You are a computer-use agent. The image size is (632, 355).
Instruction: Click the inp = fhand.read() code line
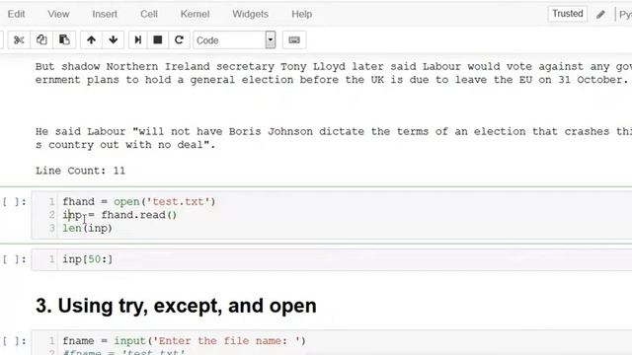[x=119, y=215]
